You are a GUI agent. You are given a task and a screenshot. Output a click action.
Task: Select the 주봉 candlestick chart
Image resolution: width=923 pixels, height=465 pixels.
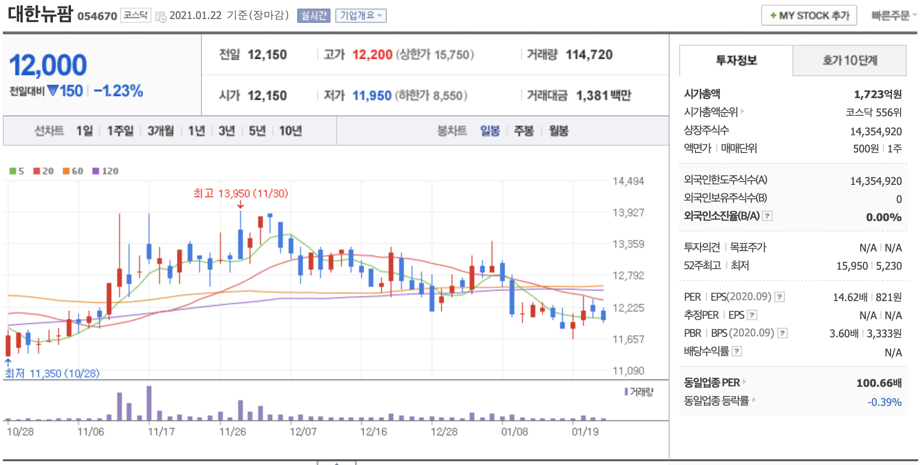(524, 131)
